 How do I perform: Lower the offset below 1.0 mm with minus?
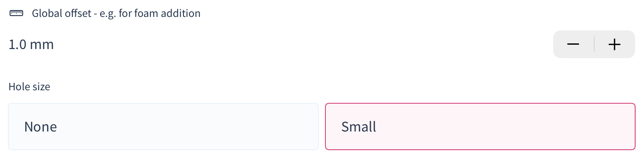(x=573, y=44)
